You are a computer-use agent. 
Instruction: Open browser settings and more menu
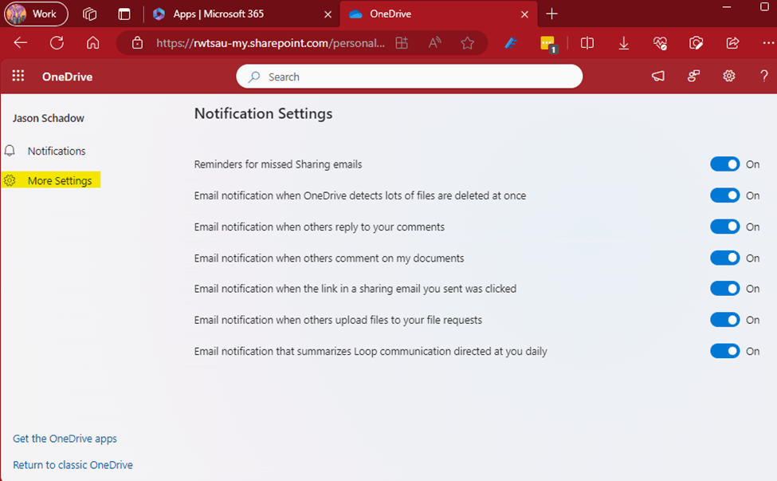(x=768, y=43)
